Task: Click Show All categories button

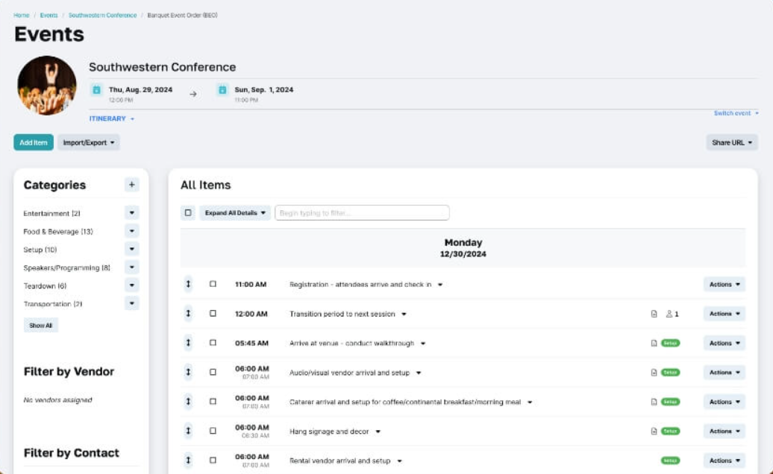Action: point(40,326)
